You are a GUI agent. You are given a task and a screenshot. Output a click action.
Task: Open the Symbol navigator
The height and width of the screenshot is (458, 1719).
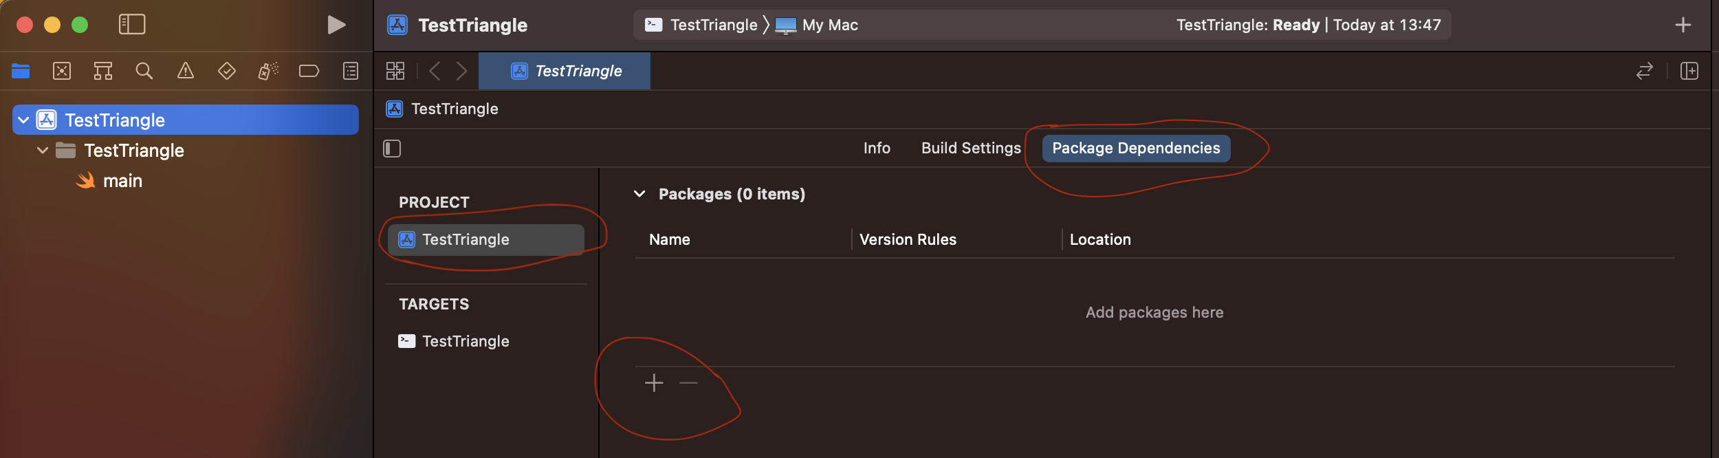pyautogui.click(x=103, y=71)
